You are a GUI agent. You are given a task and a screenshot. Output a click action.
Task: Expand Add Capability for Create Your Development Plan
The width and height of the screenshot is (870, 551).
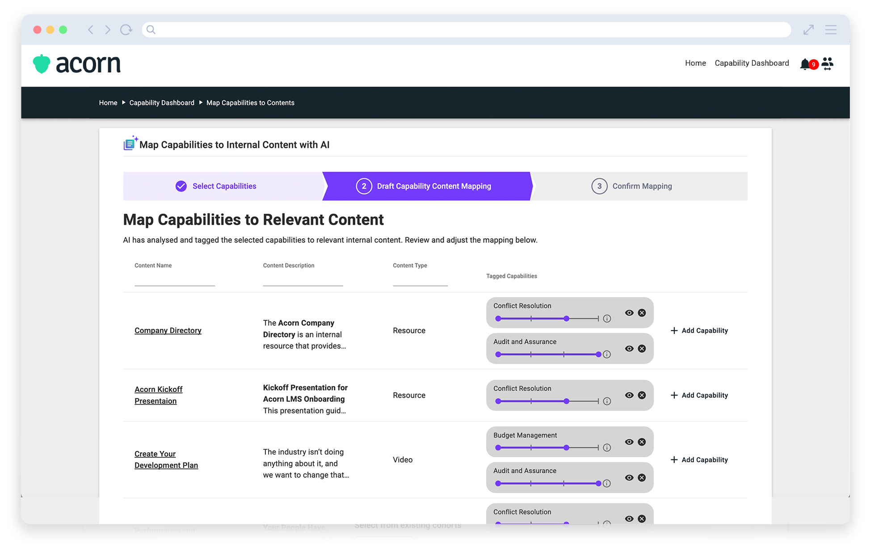(x=699, y=460)
